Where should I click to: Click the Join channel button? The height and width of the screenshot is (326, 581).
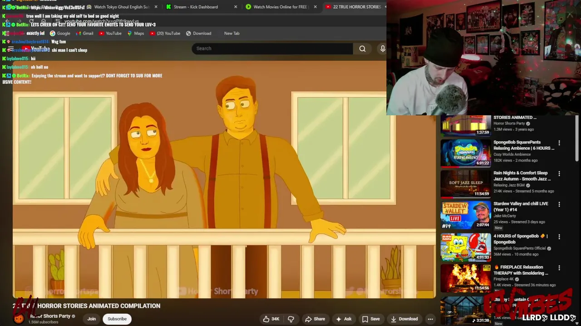[x=92, y=319]
